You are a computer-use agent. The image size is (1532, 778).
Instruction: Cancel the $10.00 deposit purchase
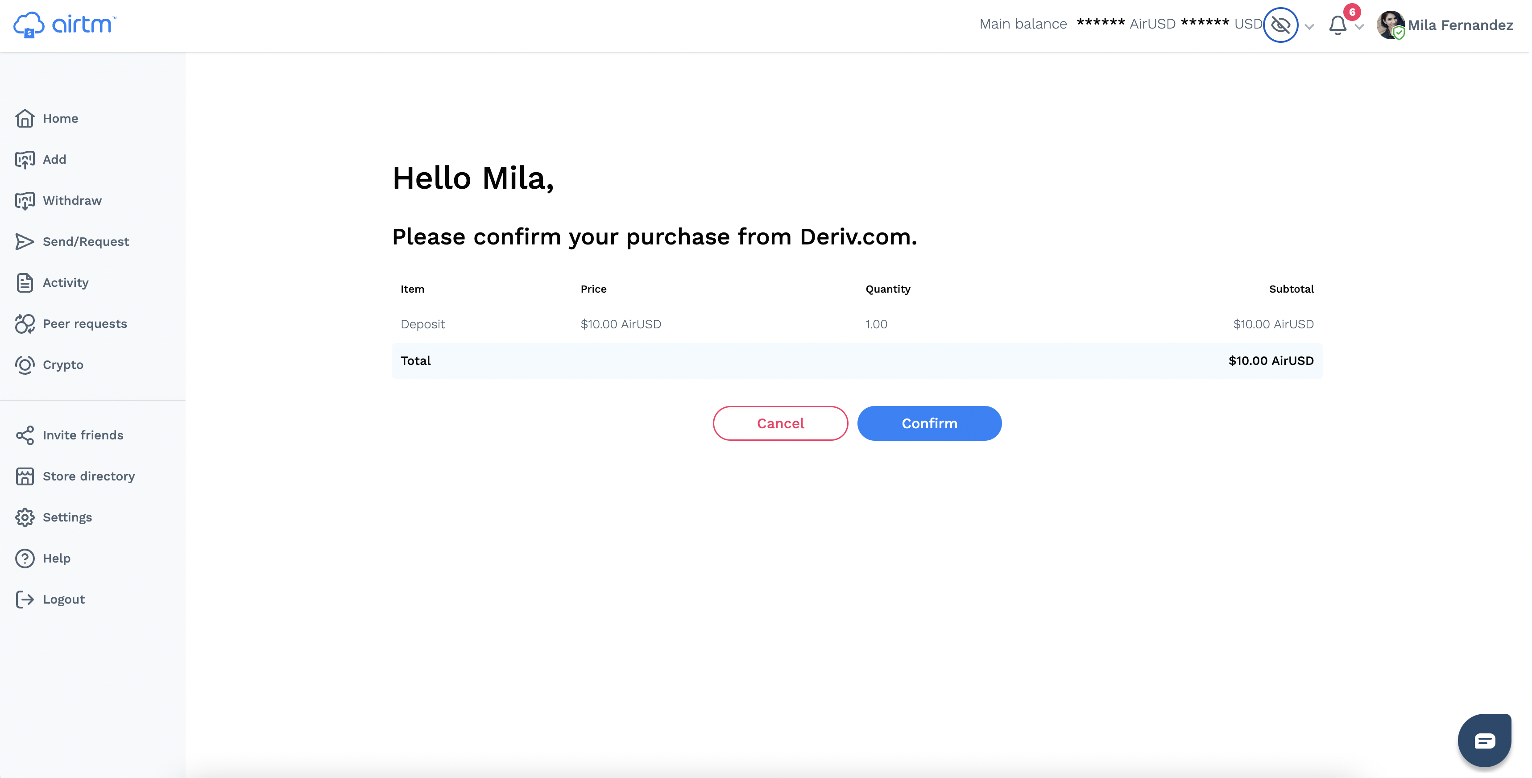click(x=780, y=423)
